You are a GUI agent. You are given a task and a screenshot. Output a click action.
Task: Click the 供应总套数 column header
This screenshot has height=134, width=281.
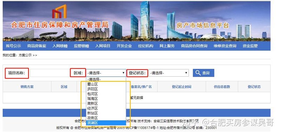click(x=222, y=87)
